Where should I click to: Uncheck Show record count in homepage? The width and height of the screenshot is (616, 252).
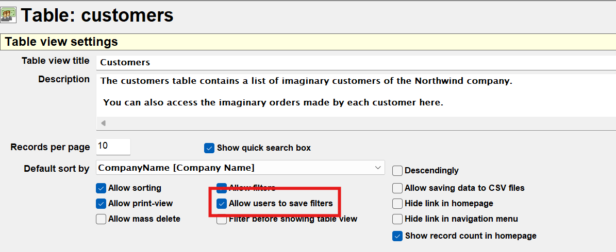pyautogui.click(x=397, y=236)
